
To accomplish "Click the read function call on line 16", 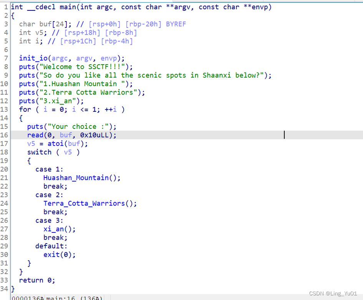I will pyautogui.click(x=35, y=135).
